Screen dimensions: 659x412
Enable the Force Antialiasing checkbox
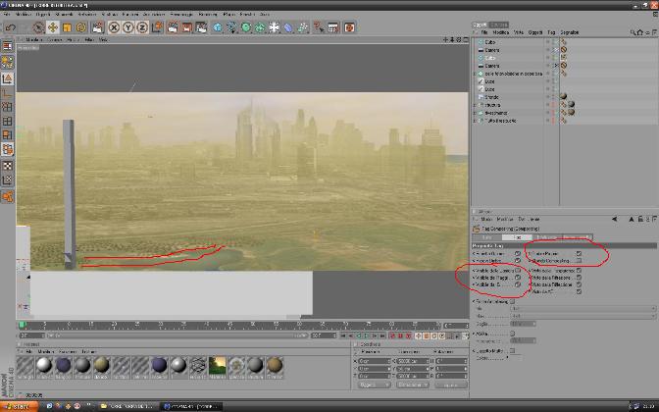pyautogui.click(x=512, y=301)
